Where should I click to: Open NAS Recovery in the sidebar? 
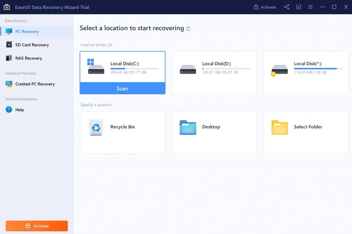(37, 58)
